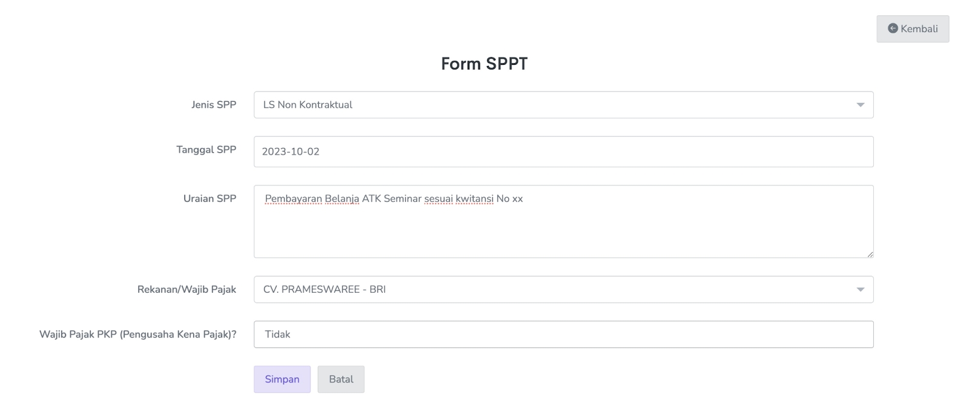The image size is (969, 406).
Task: Click the Wajib Pajak PKP field showing Tidak
Action: [563, 334]
